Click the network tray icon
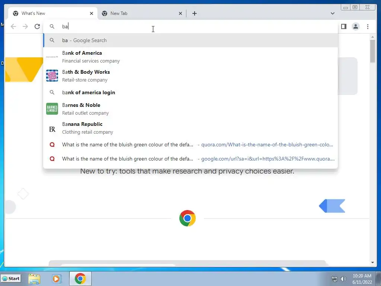Viewport: 381px width, 286px height. coord(334,279)
